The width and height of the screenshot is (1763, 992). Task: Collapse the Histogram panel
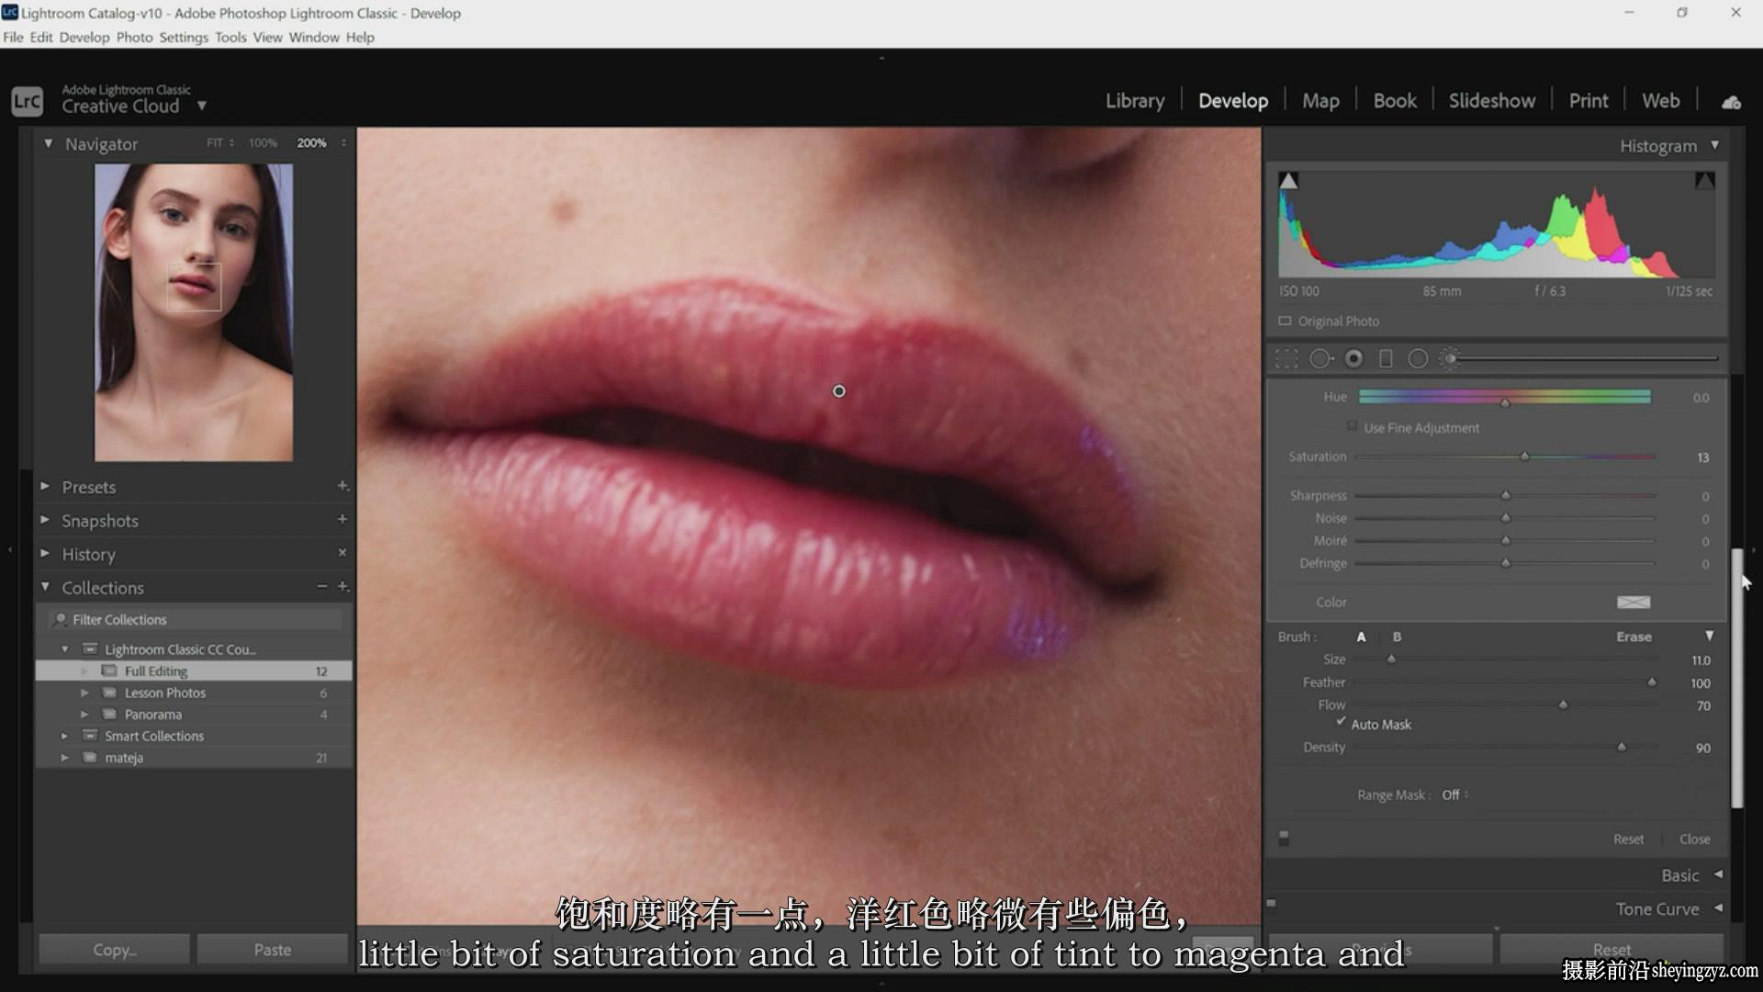click(1714, 145)
